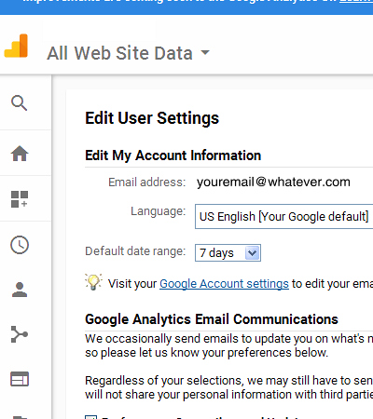Image resolution: width=373 pixels, height=419 pixels.
Task: Toggle the partially visible email preference checkbox
Action: pyautogui.click(x=90, y=417)
